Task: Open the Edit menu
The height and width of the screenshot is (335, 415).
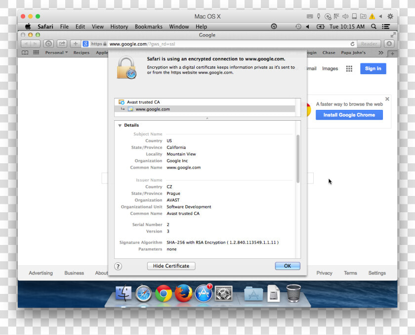Action: [80, 27]
